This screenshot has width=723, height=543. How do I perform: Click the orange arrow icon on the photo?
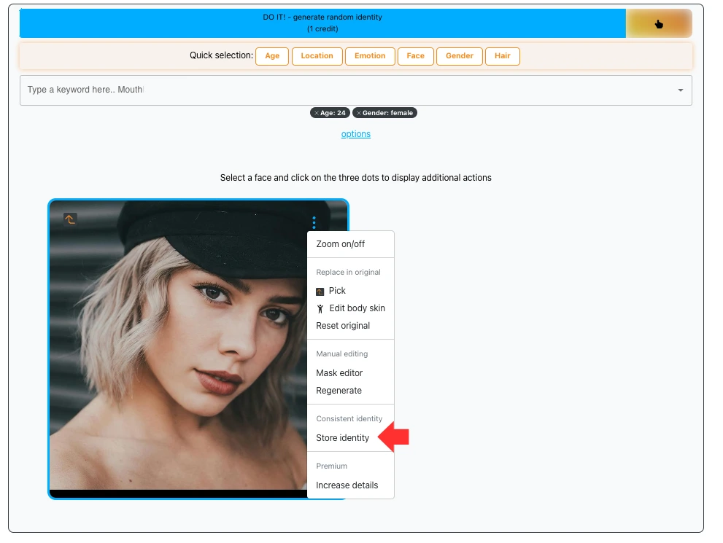[x=70, y=219]
